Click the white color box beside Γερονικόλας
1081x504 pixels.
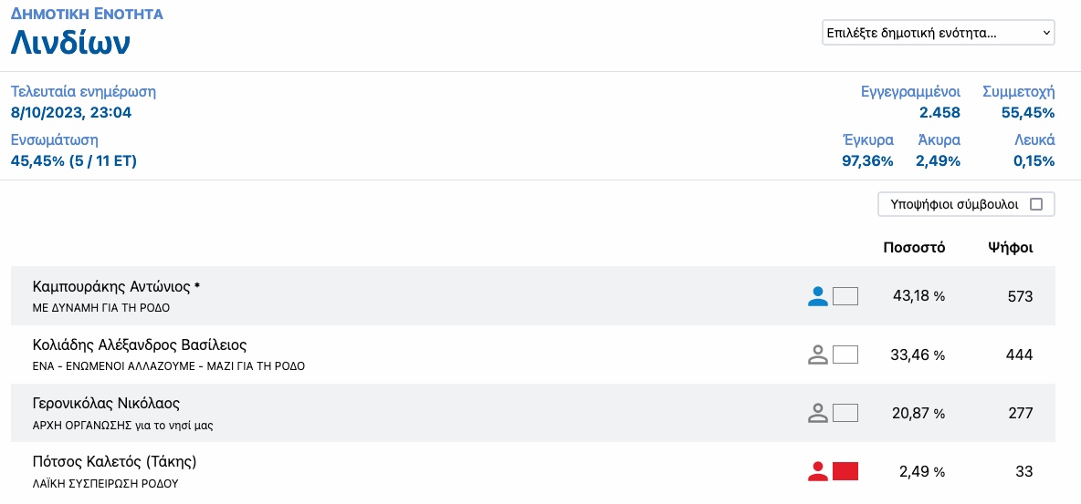coord(845,414)
